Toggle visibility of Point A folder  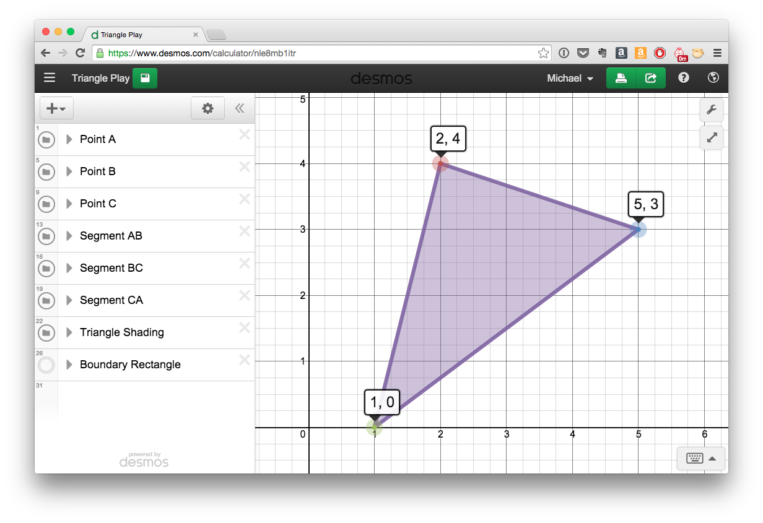pyautogui.click(x=46, y=140)
